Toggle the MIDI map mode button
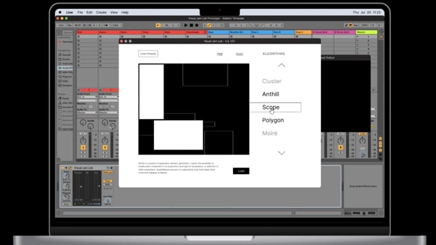This screenshot has width=436, height=245. coord(364,25)
